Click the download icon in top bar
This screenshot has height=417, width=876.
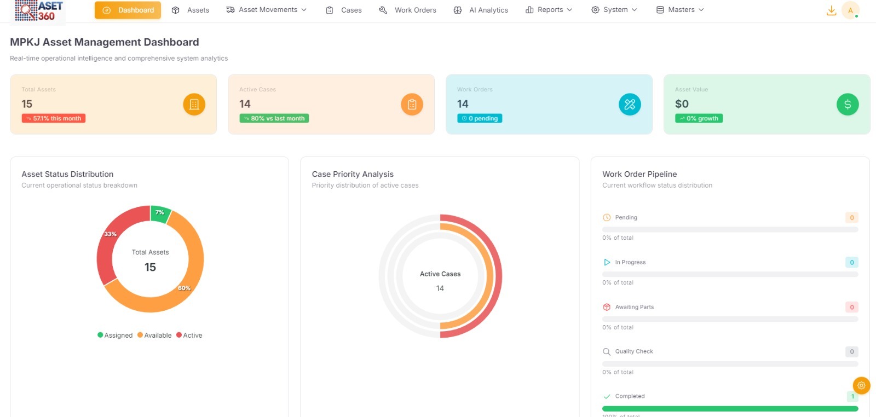click(831, 10)
